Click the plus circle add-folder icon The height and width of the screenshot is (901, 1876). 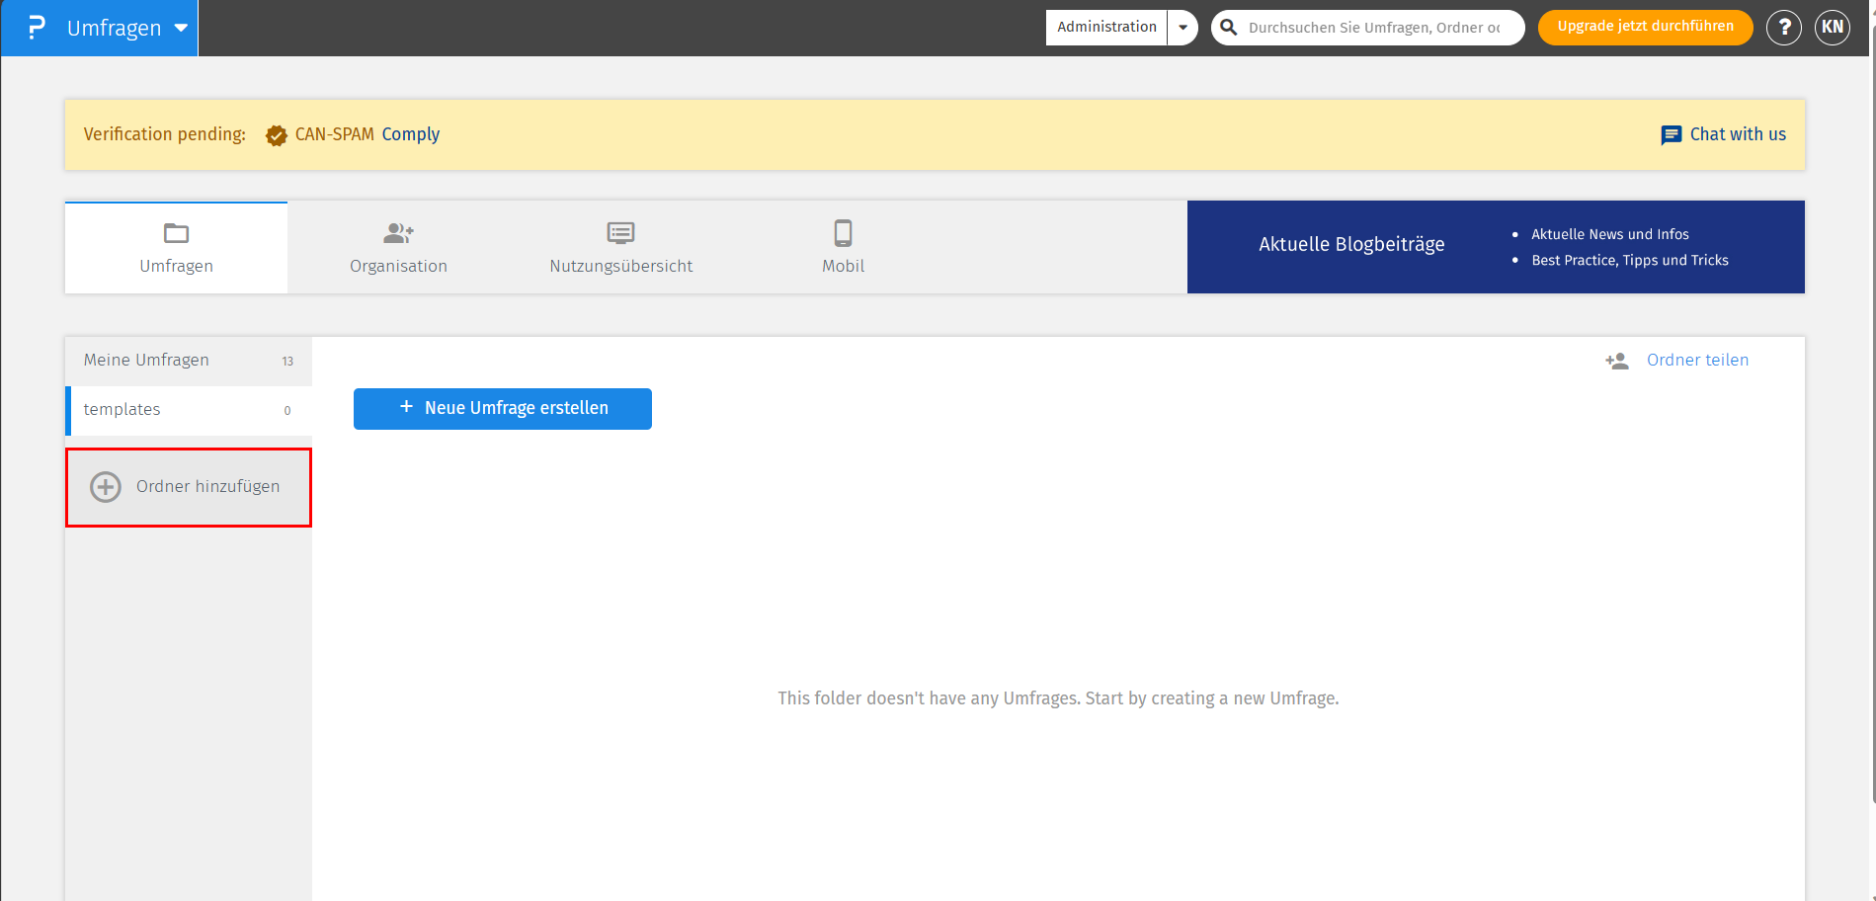[x=106, y=487]
